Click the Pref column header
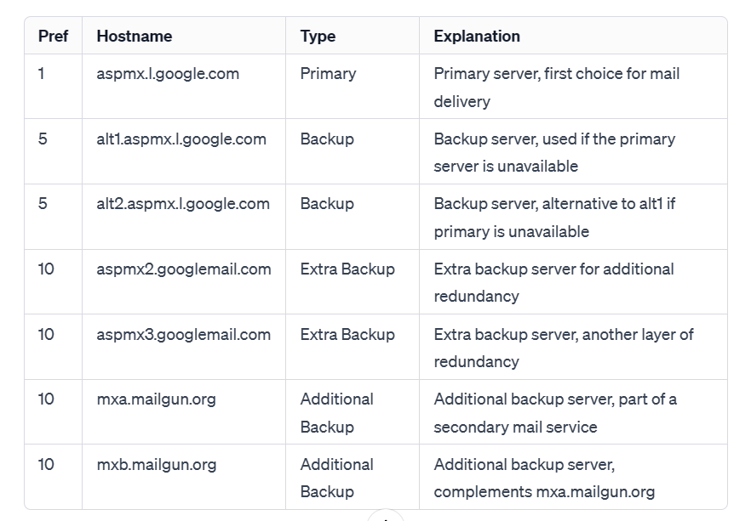Viewport: 751px width, 521px height. 53,37
